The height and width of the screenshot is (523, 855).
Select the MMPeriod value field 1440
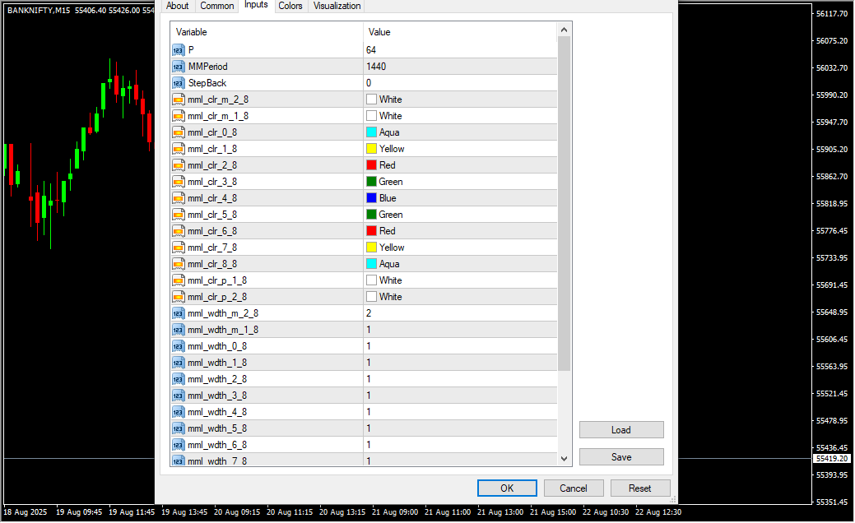click(459, 67)
